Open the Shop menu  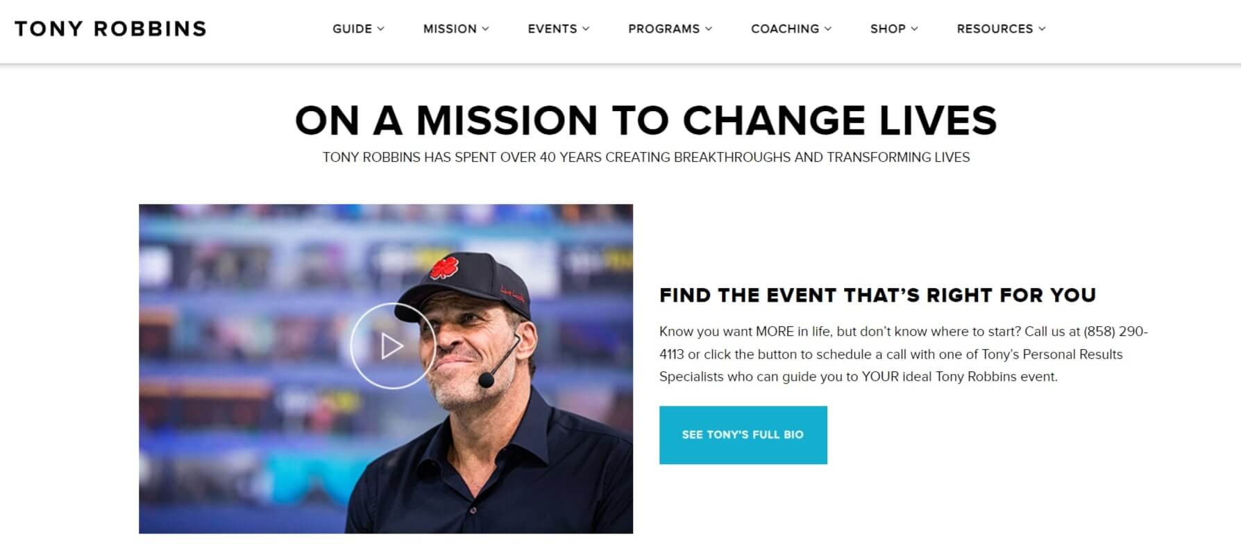point(894,28)
